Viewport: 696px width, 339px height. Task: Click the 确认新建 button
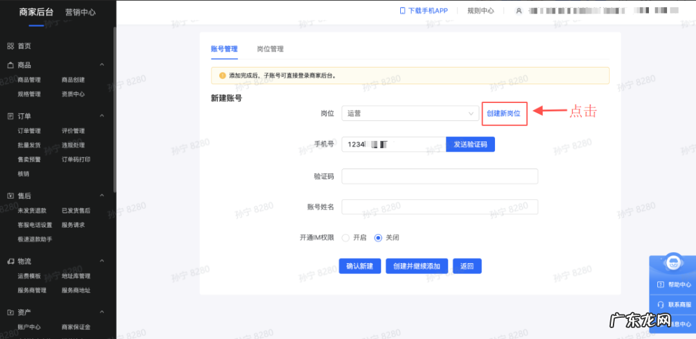click(360, 266)
